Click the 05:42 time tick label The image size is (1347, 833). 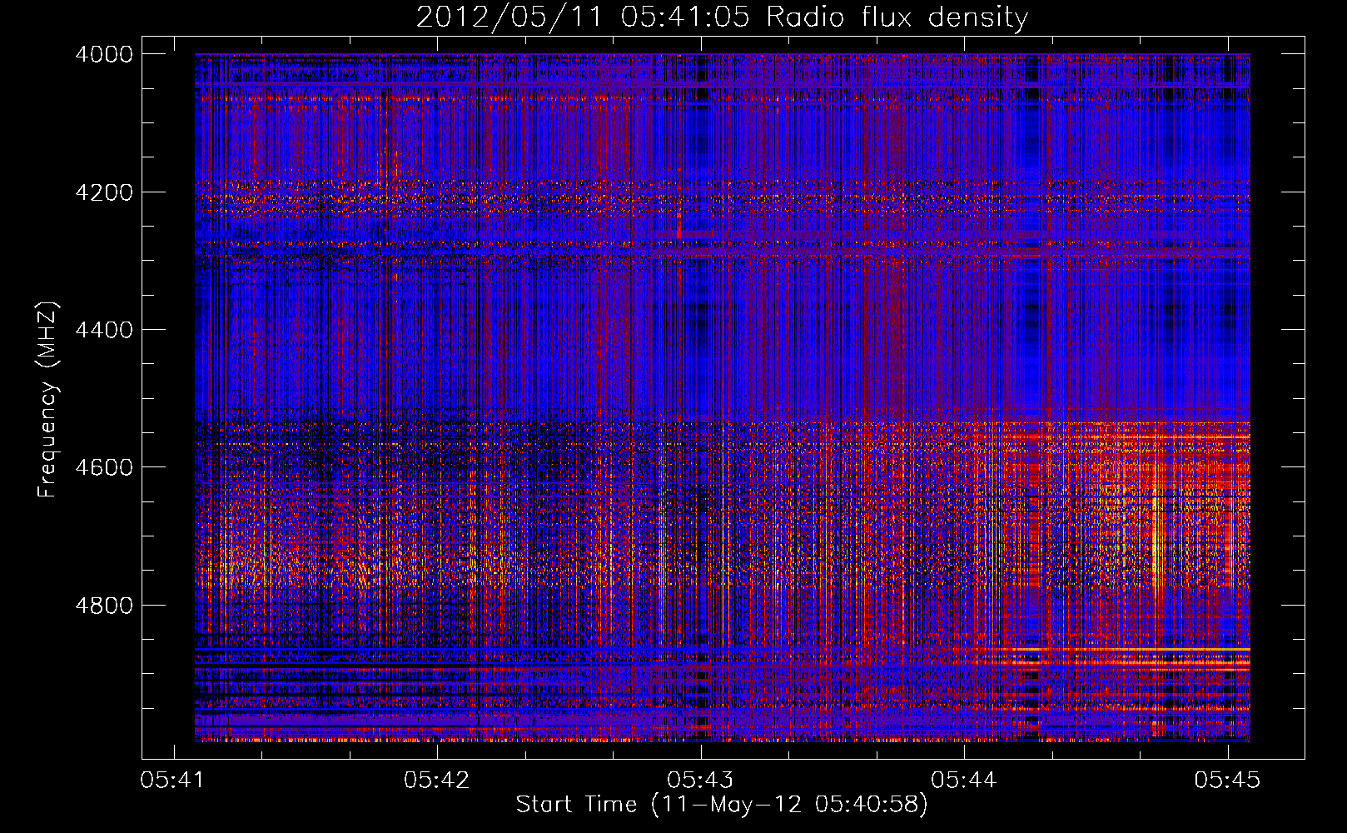click(437, 781)
